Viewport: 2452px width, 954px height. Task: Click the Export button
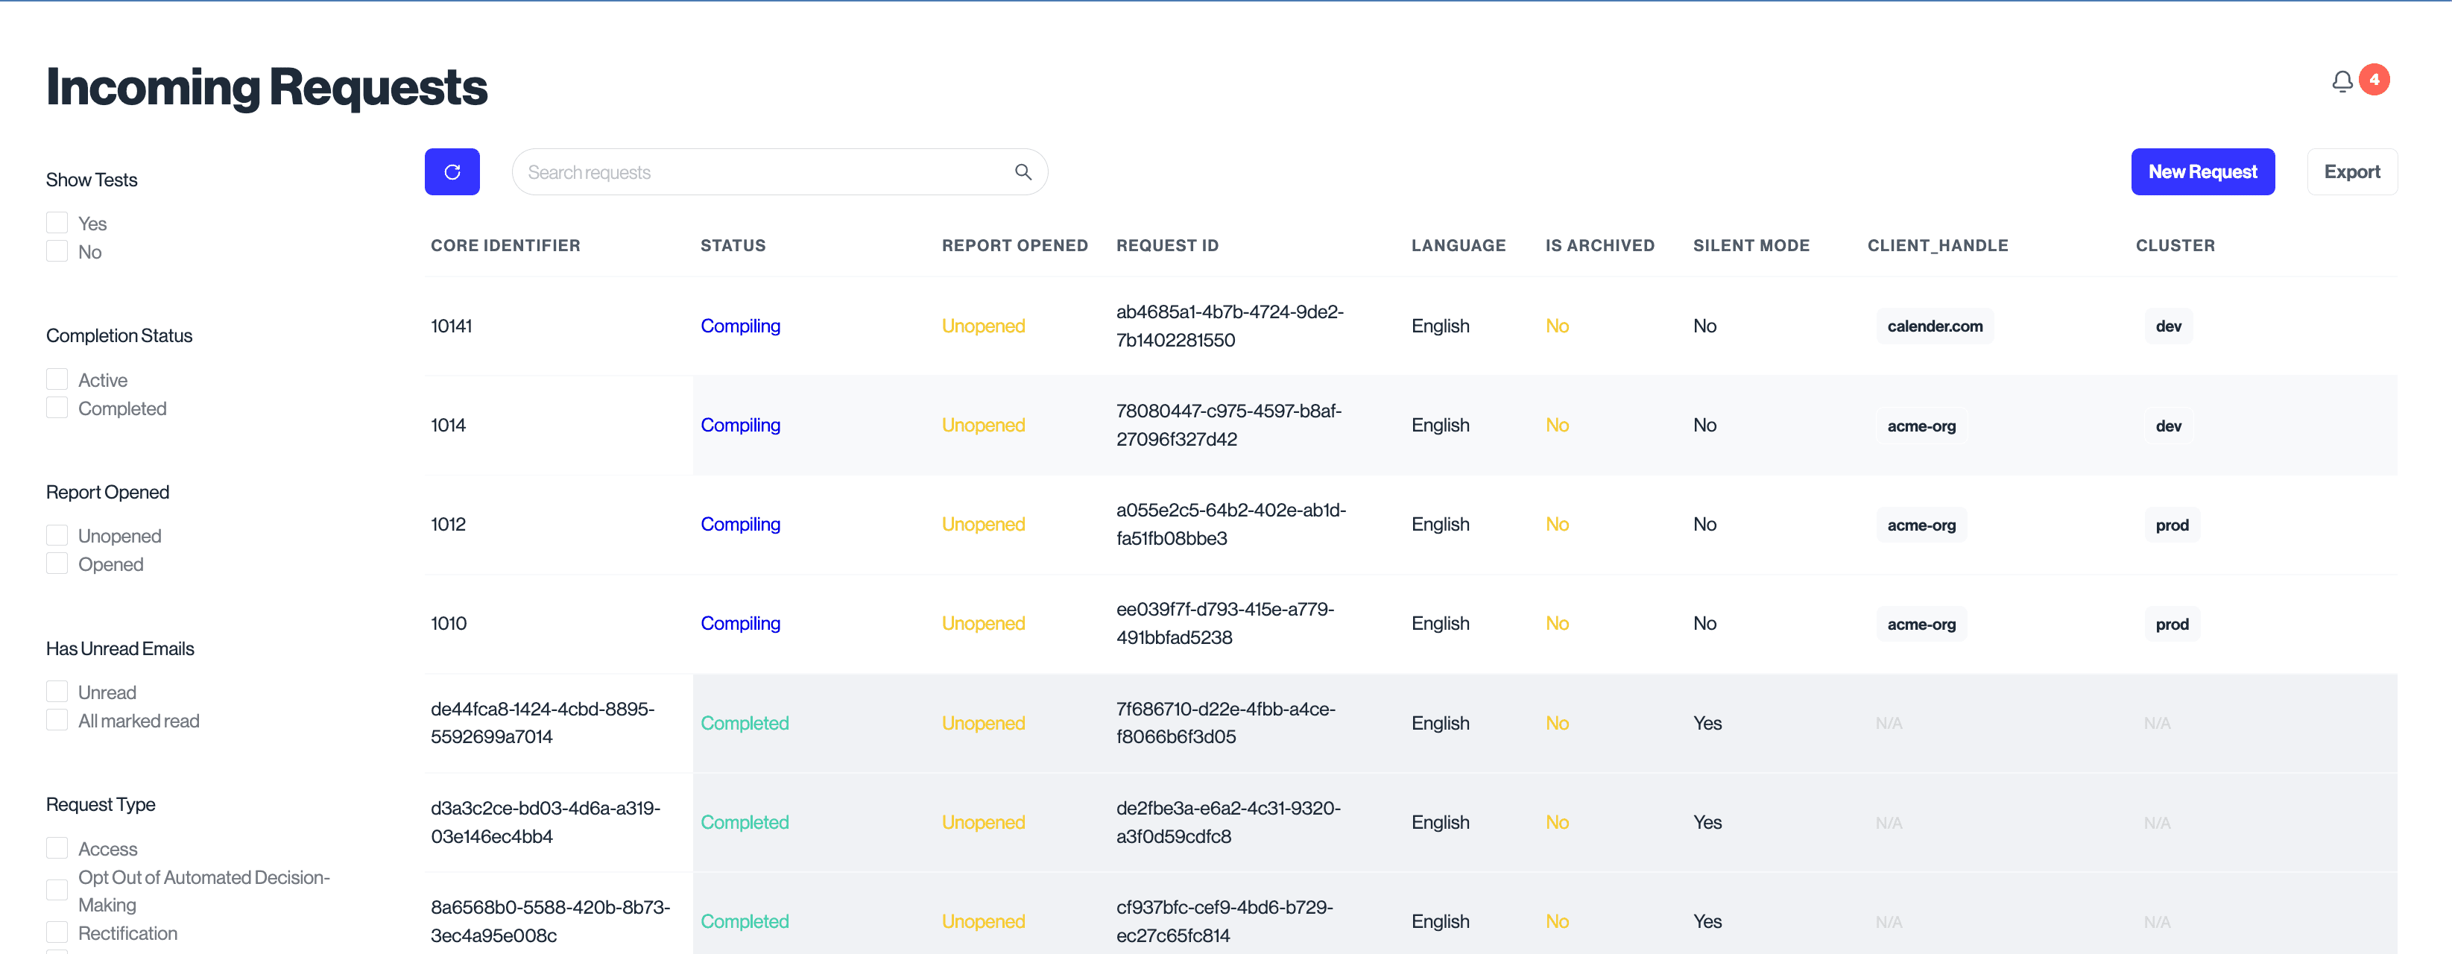pos(2351,172)
